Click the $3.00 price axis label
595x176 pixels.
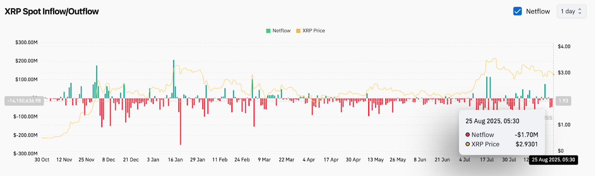pos(564,73)
